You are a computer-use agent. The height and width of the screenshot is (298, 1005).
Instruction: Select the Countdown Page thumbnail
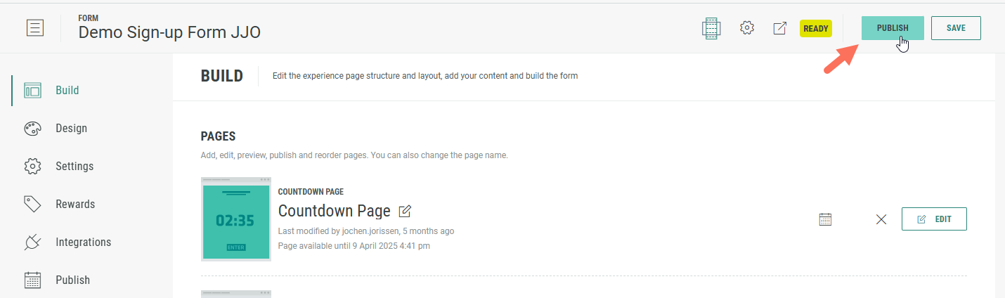coord(236,219)
